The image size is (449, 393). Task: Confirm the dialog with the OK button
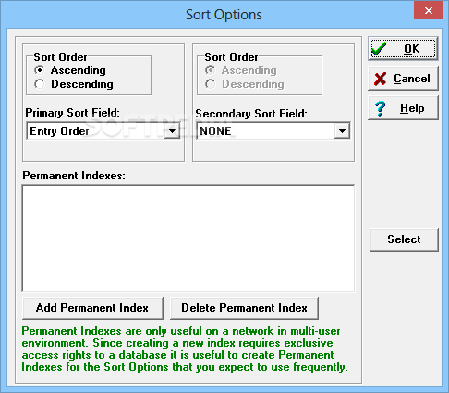click(403, 49)
